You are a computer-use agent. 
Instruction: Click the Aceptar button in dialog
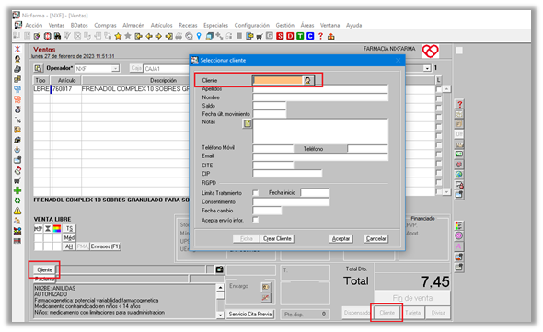[x=341, y=238]
